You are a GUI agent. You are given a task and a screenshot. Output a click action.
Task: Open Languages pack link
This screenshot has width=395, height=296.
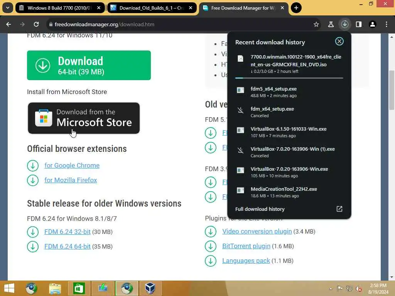tap(246, 261)
